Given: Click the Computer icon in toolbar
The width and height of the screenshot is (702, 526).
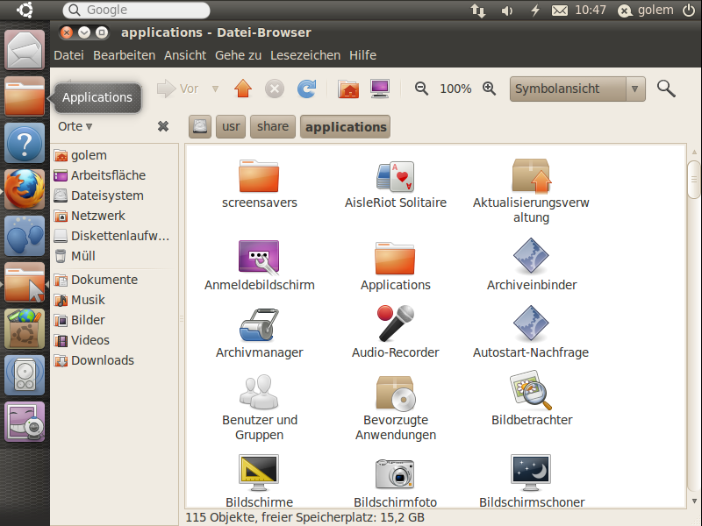Looking at the screenshot, I should [380, 89].
